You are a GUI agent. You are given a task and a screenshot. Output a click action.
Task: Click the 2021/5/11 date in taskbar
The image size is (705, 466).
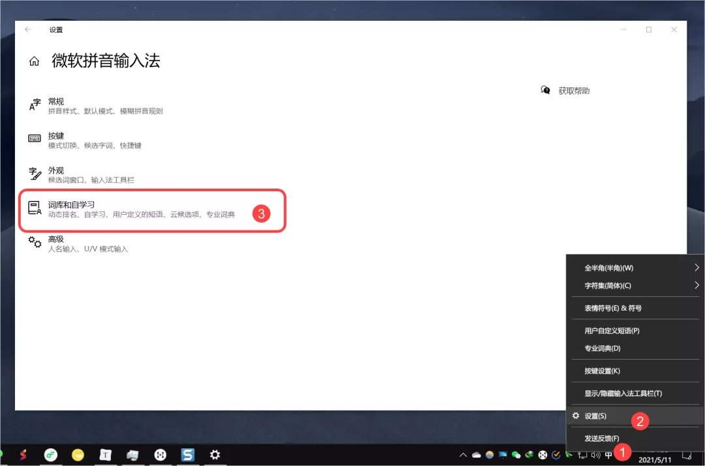(655, 459)
